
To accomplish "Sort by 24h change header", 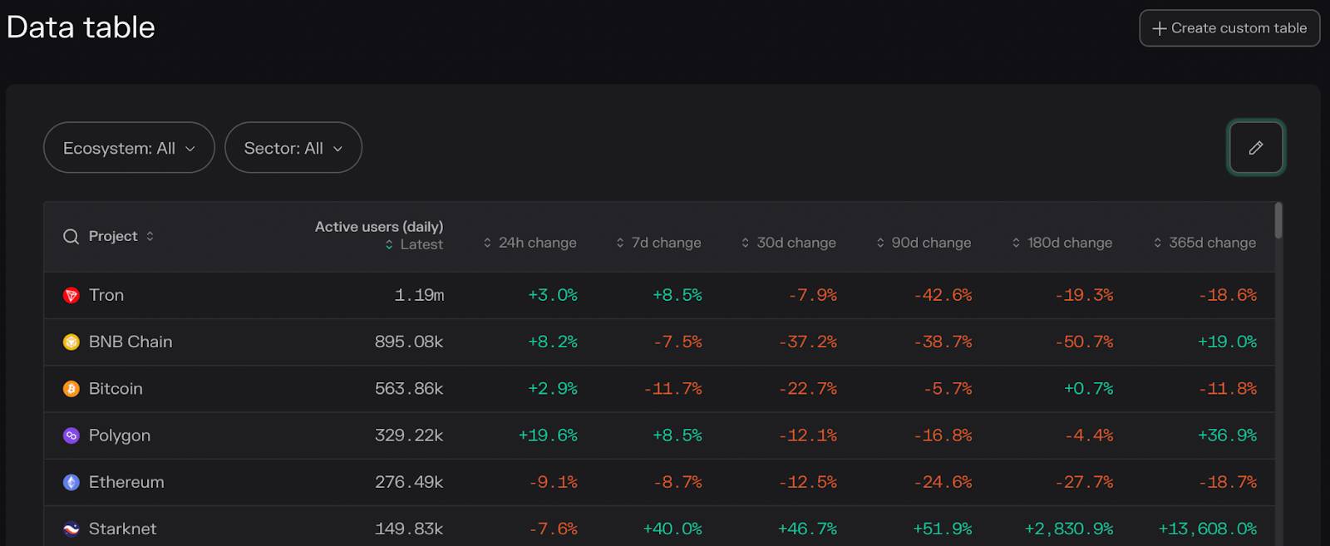I will coord(537,243).
